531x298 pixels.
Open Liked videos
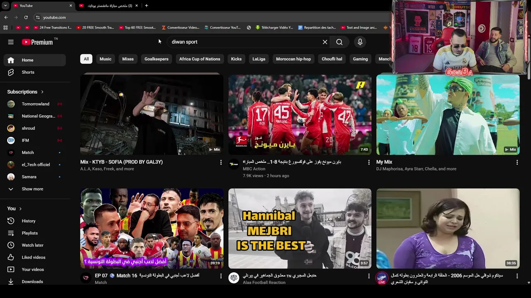click(35, 257)
